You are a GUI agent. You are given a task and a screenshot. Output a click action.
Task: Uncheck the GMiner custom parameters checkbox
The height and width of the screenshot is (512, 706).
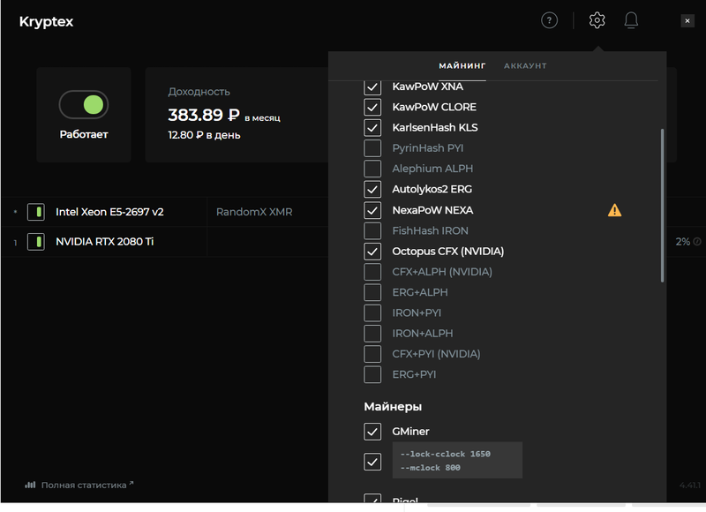[372, 462]
